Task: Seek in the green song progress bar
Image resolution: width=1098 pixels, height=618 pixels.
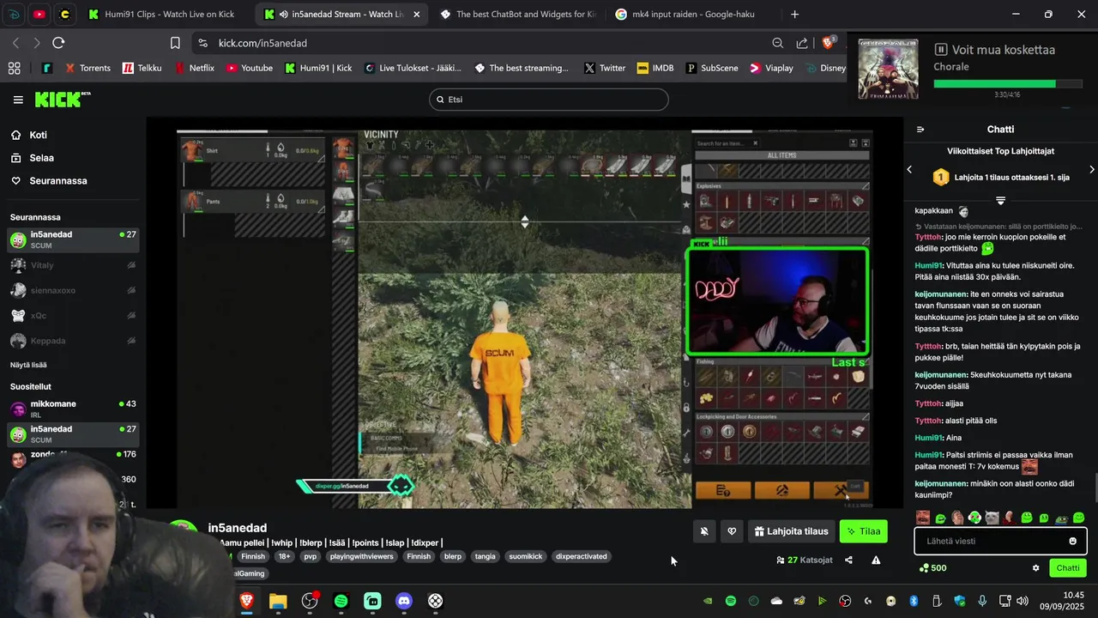Action: coord(1007,84)
